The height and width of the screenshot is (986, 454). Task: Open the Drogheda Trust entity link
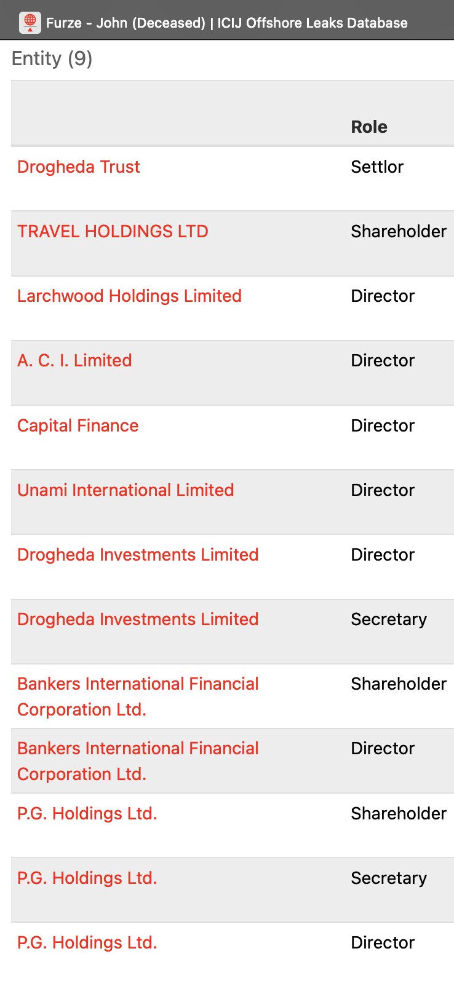[79, 167]
